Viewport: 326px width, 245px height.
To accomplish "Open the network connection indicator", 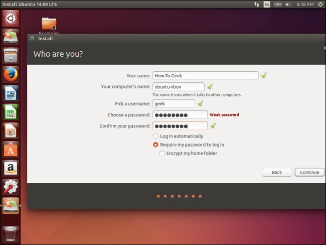I will 257,5.
